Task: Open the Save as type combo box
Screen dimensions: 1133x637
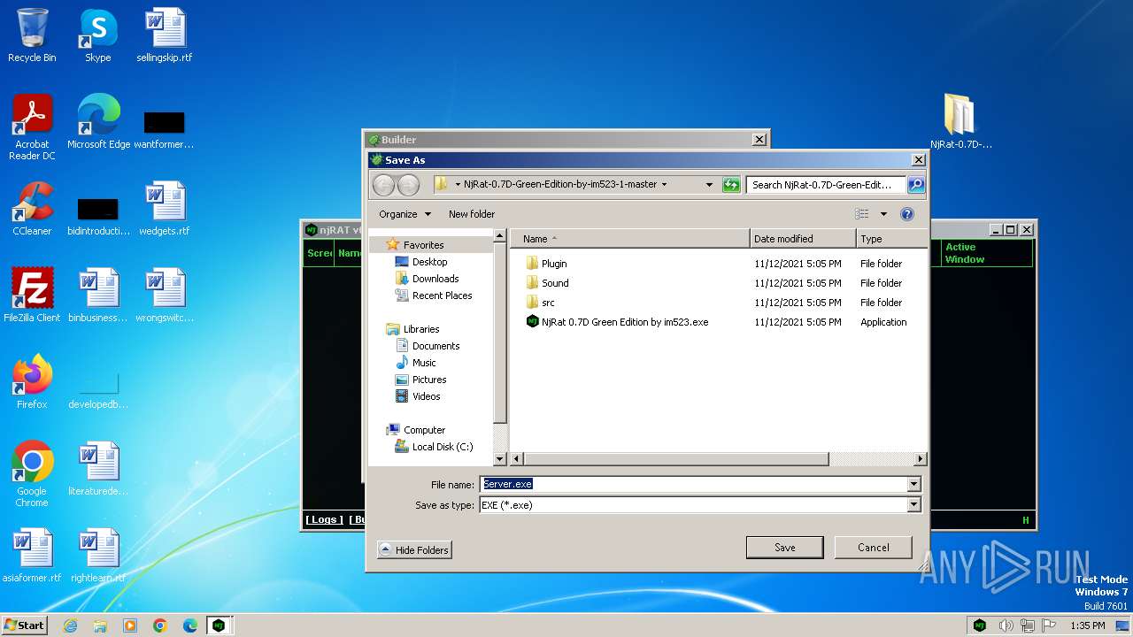Action: click(x=700, y=505)
